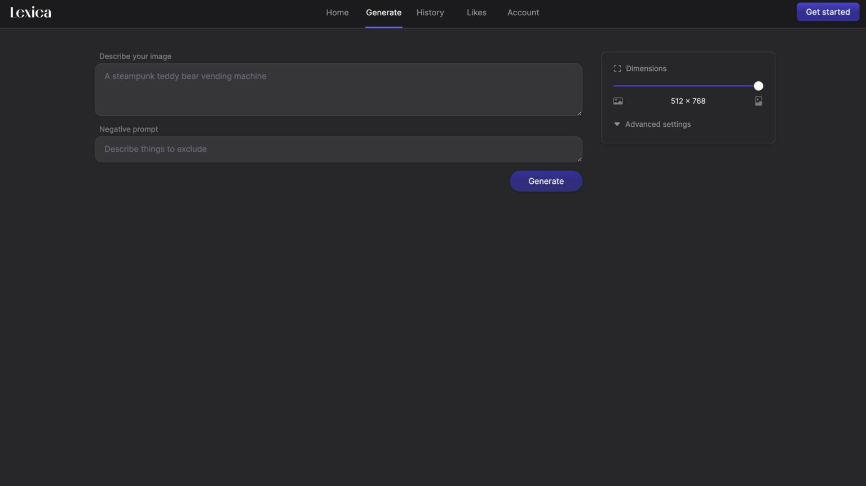The image size is (866, 486).
Task: Open the Home tab
Action: [x=337, y=13]
